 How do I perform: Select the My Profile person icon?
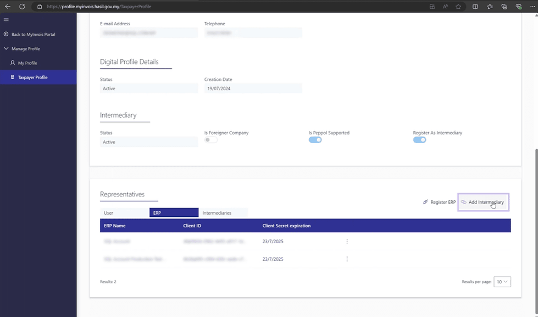pos(12,63)
